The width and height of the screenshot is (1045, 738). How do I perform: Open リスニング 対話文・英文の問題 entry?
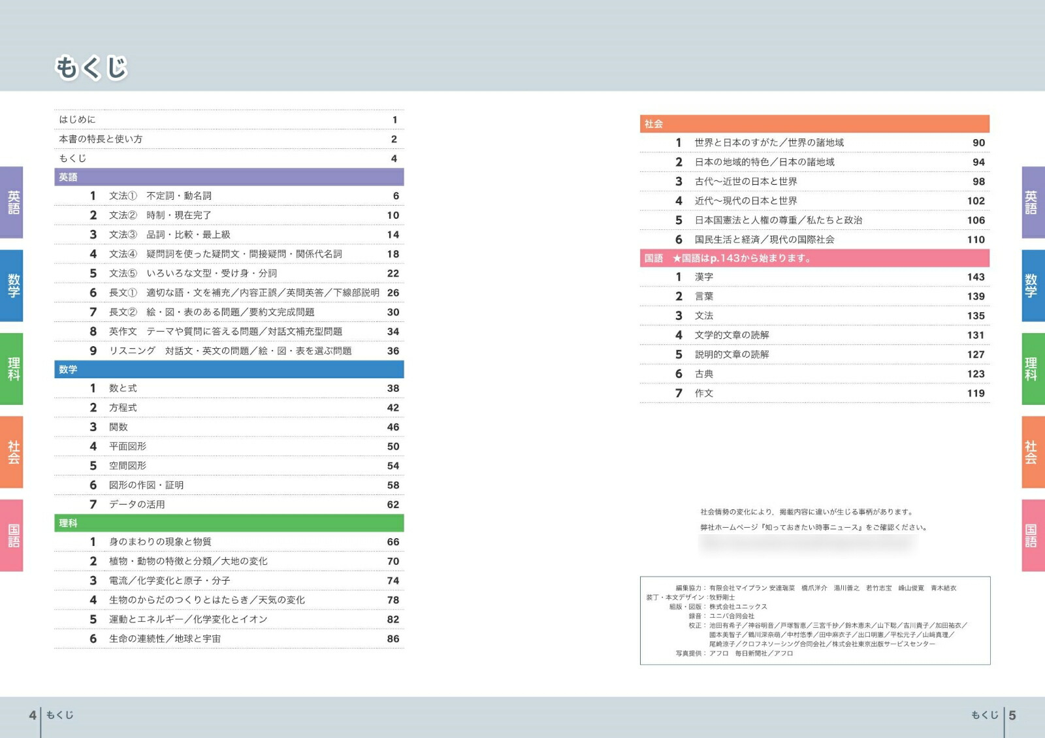229,351
